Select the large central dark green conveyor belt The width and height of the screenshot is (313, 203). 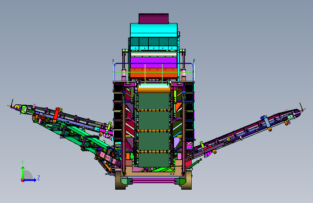point(154,130)
